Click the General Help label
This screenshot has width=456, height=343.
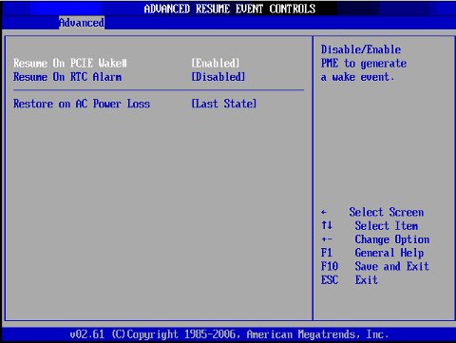pyautogui.click(x=389, y=253)
